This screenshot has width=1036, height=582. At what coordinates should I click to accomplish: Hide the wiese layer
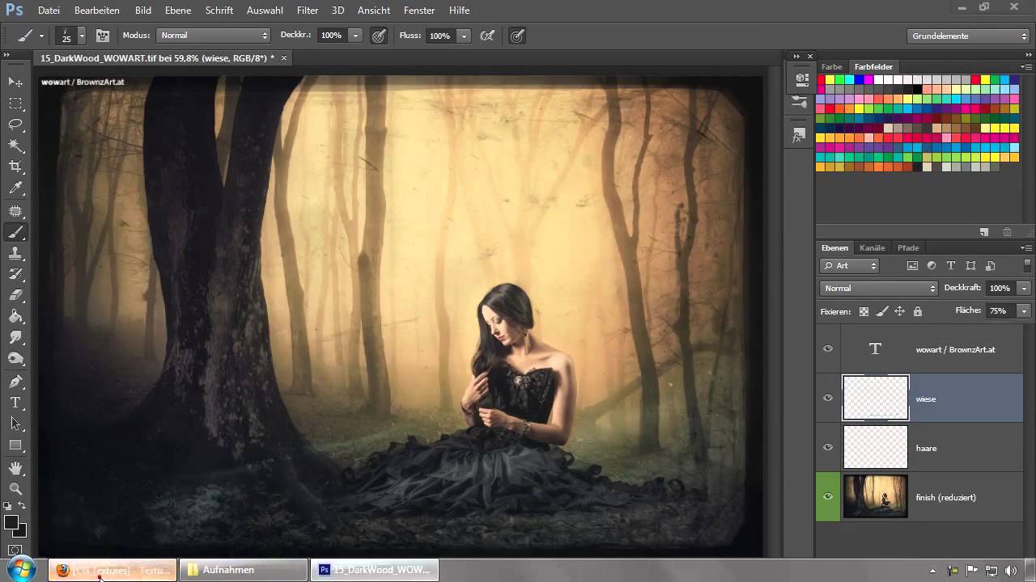(x=828, y=398)
